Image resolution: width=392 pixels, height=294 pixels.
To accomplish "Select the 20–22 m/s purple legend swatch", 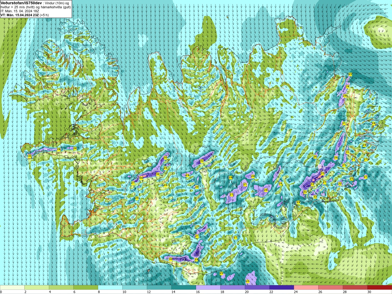I will (257, 288).
